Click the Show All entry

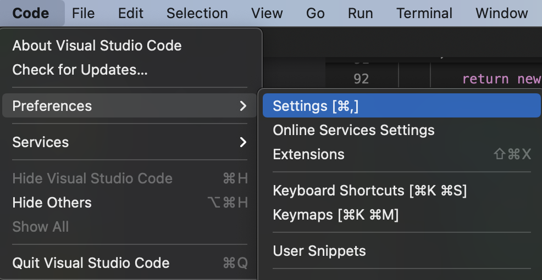tap(129, 227)
